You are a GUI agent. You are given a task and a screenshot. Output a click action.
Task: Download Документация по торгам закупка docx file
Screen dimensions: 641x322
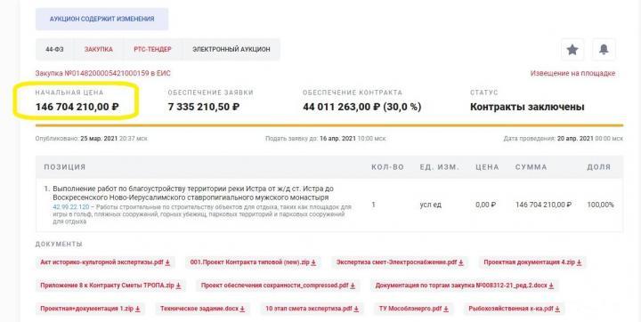coord(465,286)
